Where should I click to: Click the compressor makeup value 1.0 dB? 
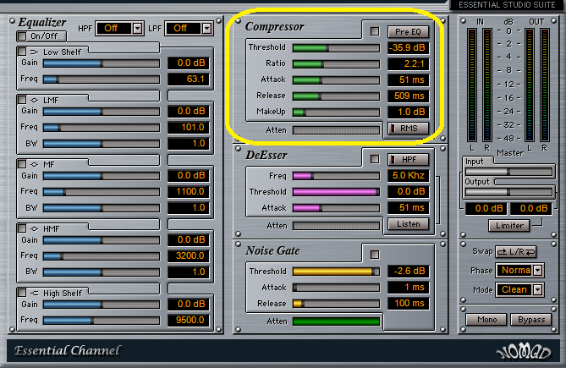tap(408, 113)
